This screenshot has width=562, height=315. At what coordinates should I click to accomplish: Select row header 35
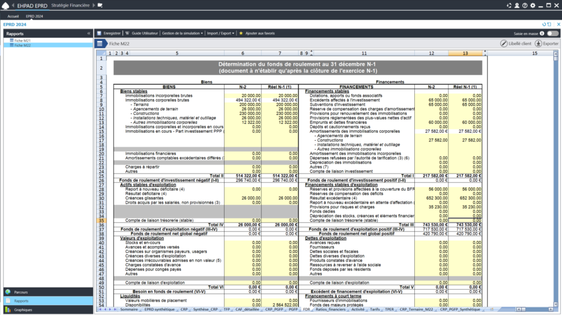[102, 220]
